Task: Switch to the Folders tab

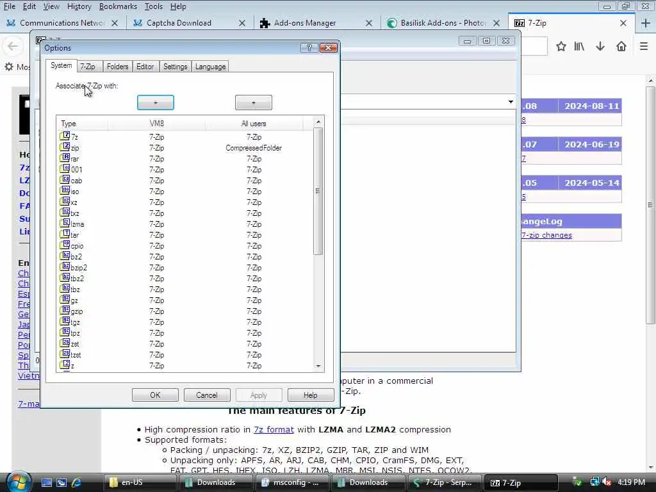Action: [118, 67]
